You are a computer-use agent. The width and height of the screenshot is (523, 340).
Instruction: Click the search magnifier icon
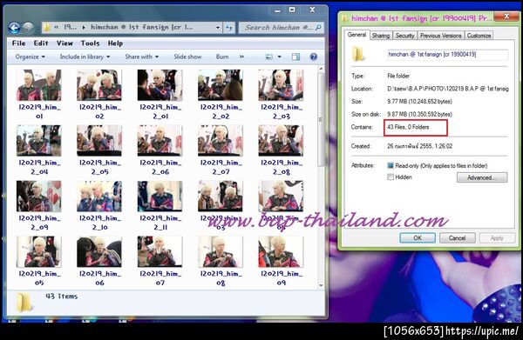[318, 28]
